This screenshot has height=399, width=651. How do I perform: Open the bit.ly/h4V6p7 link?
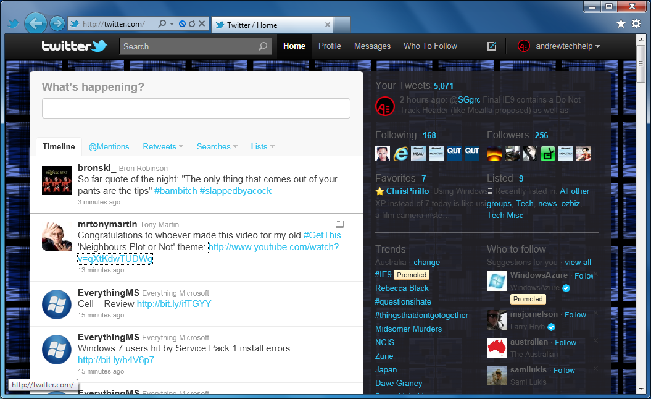pos(116,360)
